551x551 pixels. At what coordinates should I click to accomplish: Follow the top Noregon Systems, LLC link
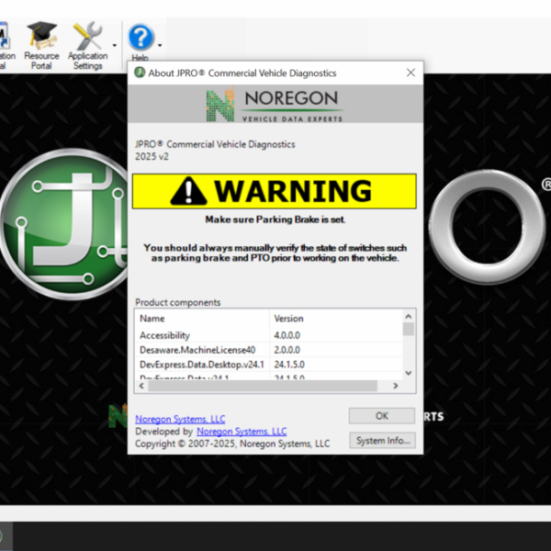[180, 419]
